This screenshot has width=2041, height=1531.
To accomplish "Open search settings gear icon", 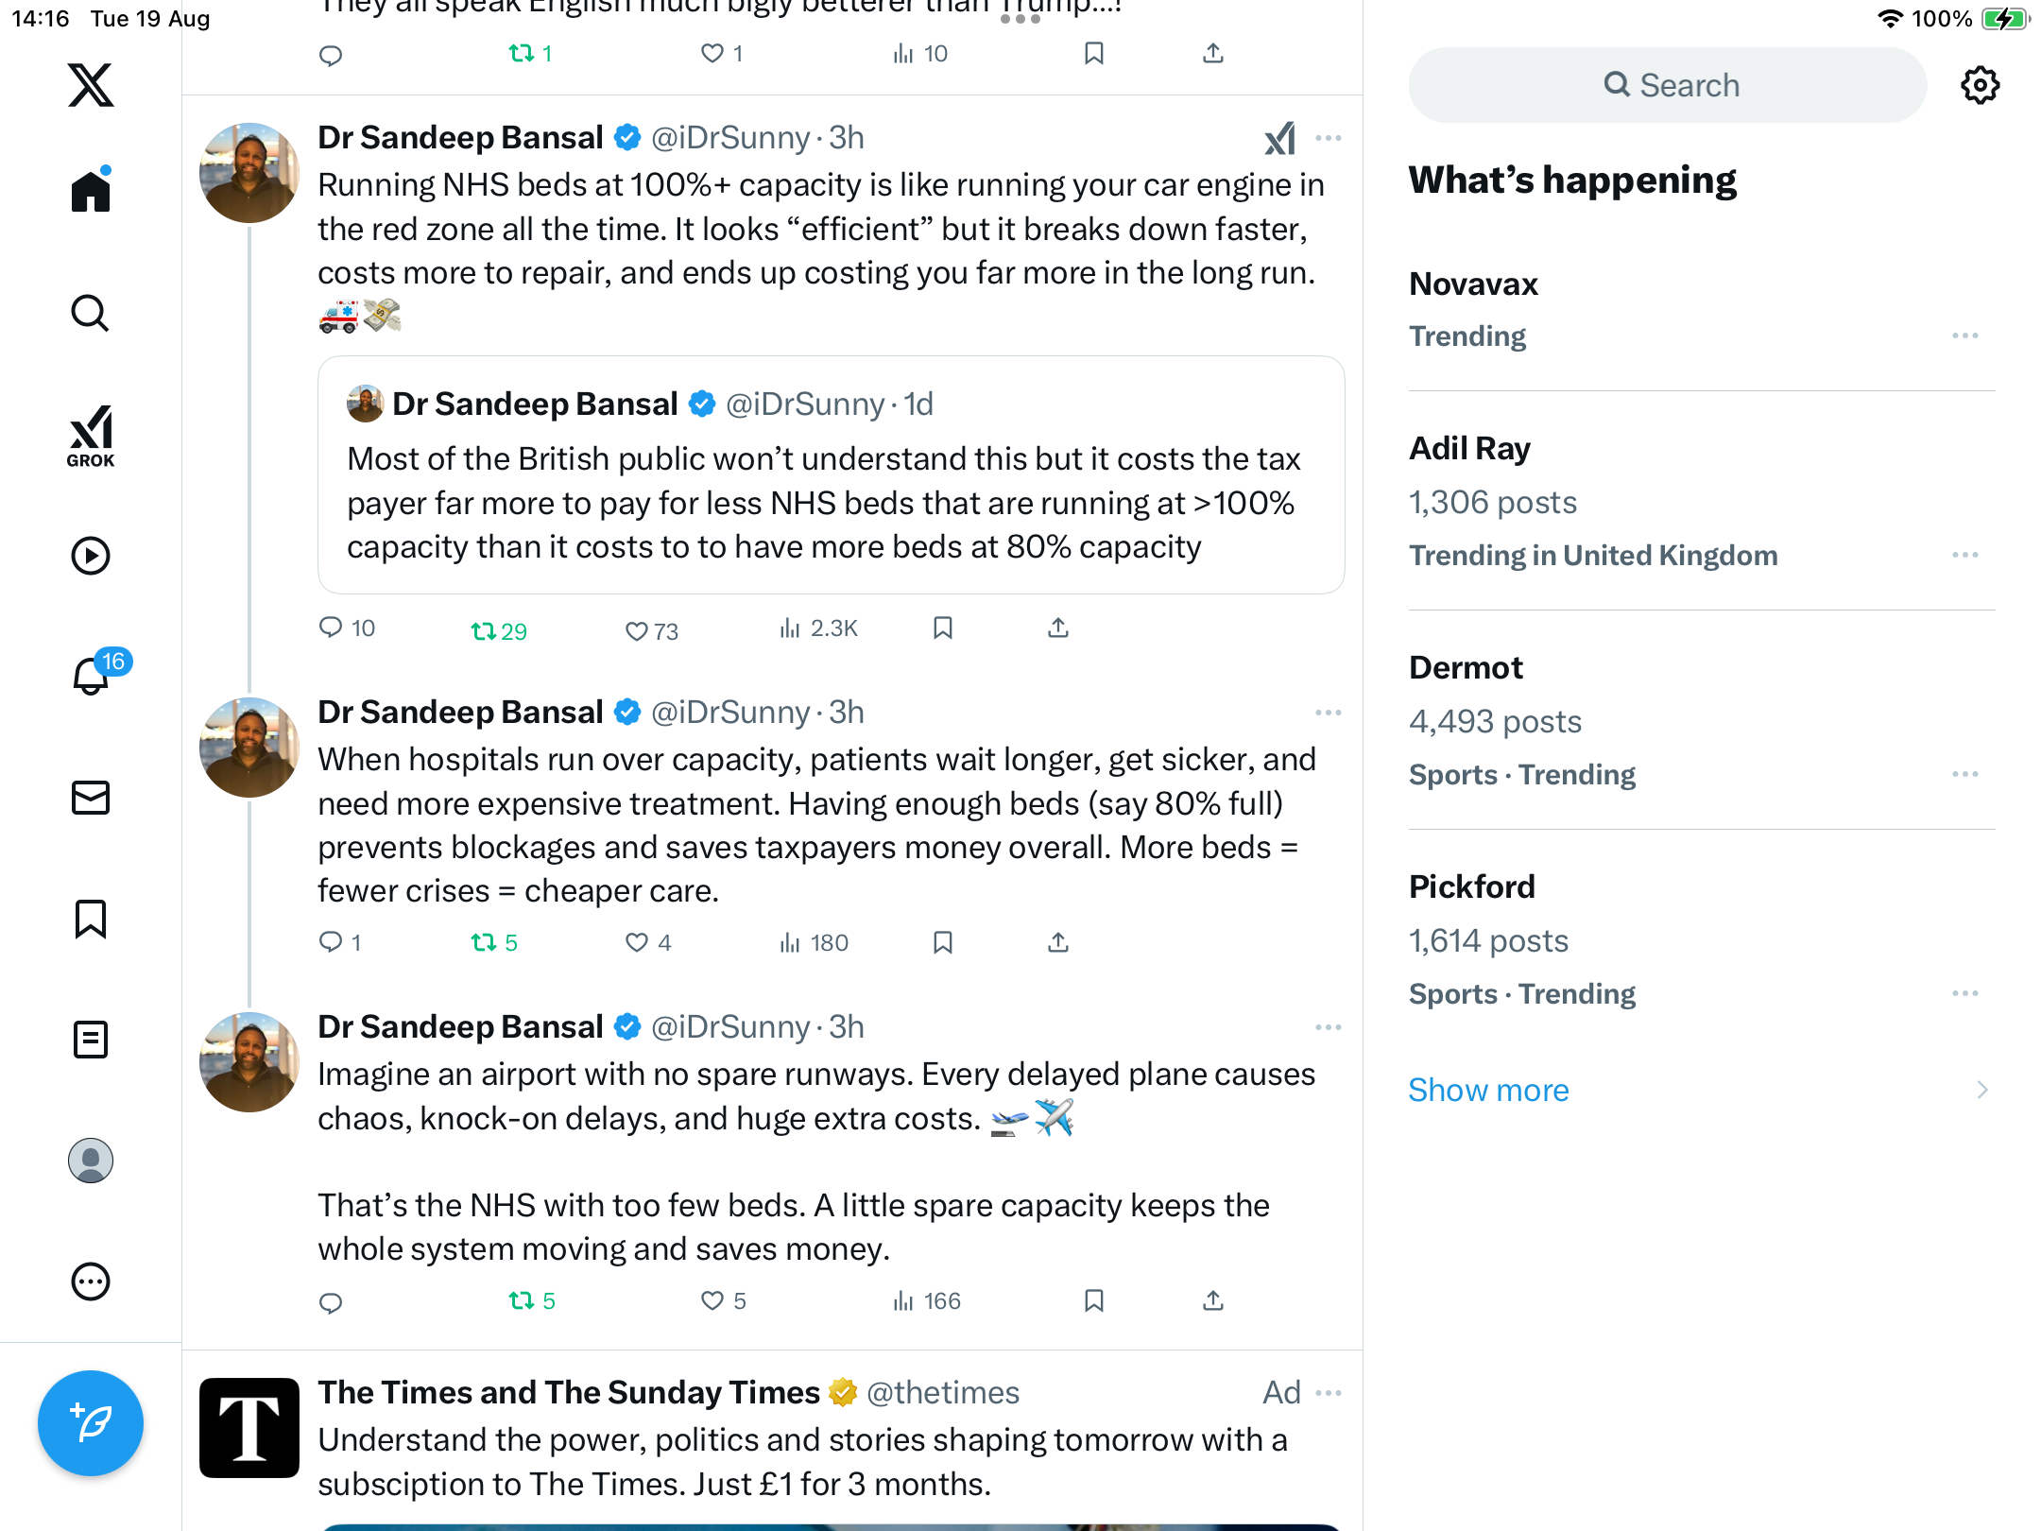I will pyautogui.click(x=1980, y=85).
